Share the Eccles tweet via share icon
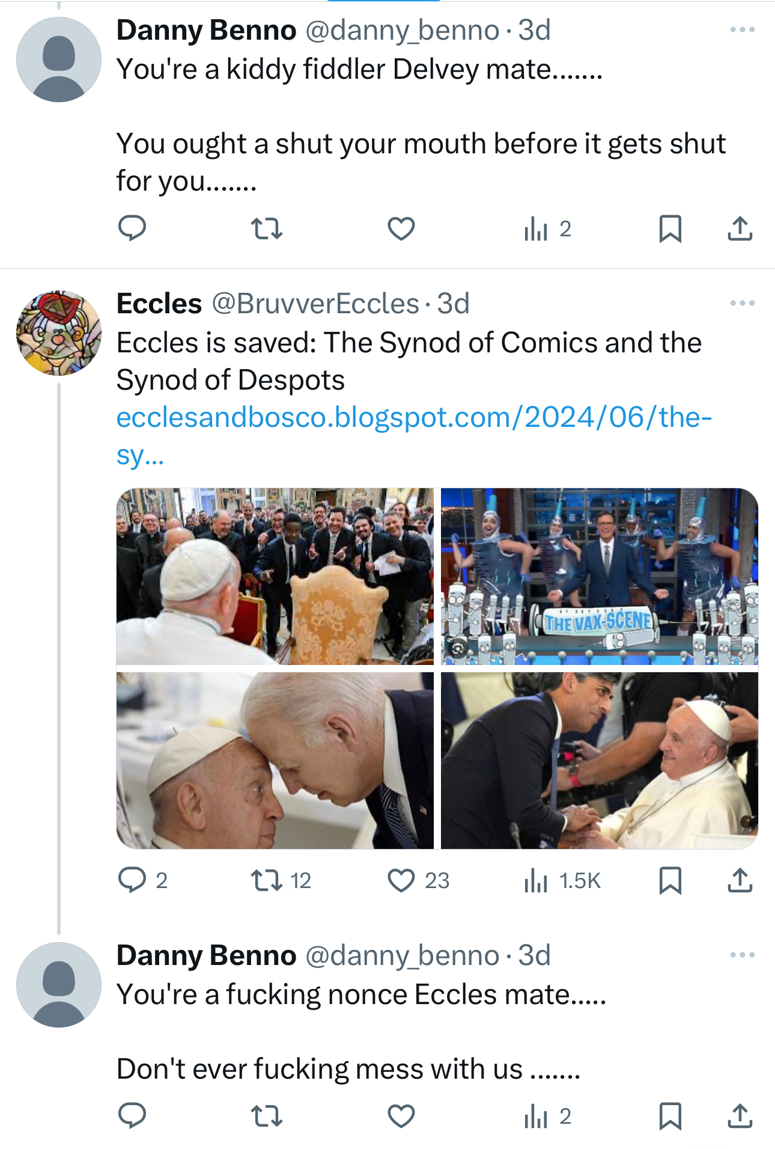This screenshot has height=1149, width=775. (x=740, y=880)
